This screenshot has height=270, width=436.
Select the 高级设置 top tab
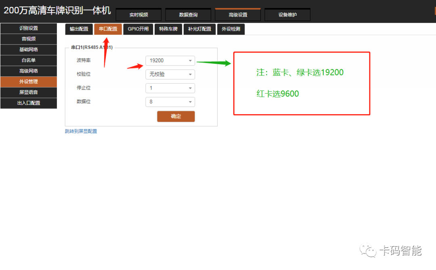238,15
